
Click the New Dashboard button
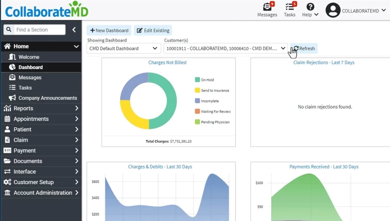(x=109, y=30)
